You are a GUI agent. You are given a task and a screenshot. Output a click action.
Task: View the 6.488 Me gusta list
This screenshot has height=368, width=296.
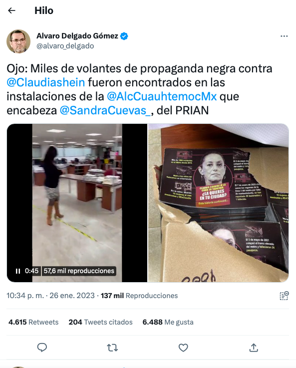point(168,322)
